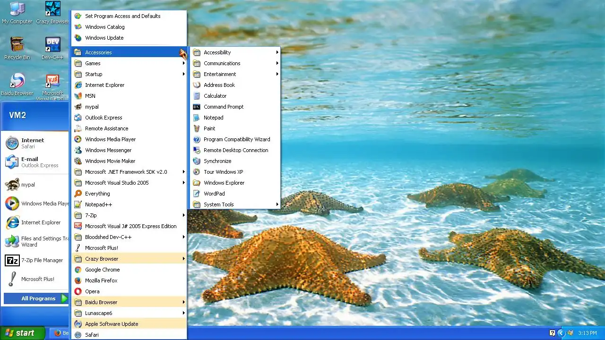Expand the System Tools submenu
Image resolution: width=605 pixels, height=340 pixels.
click(x=235, y=204)
